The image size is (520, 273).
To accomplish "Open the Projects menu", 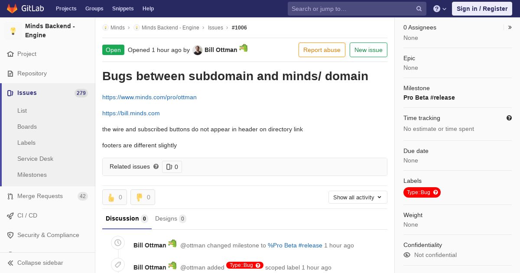I will pos(66,9).
